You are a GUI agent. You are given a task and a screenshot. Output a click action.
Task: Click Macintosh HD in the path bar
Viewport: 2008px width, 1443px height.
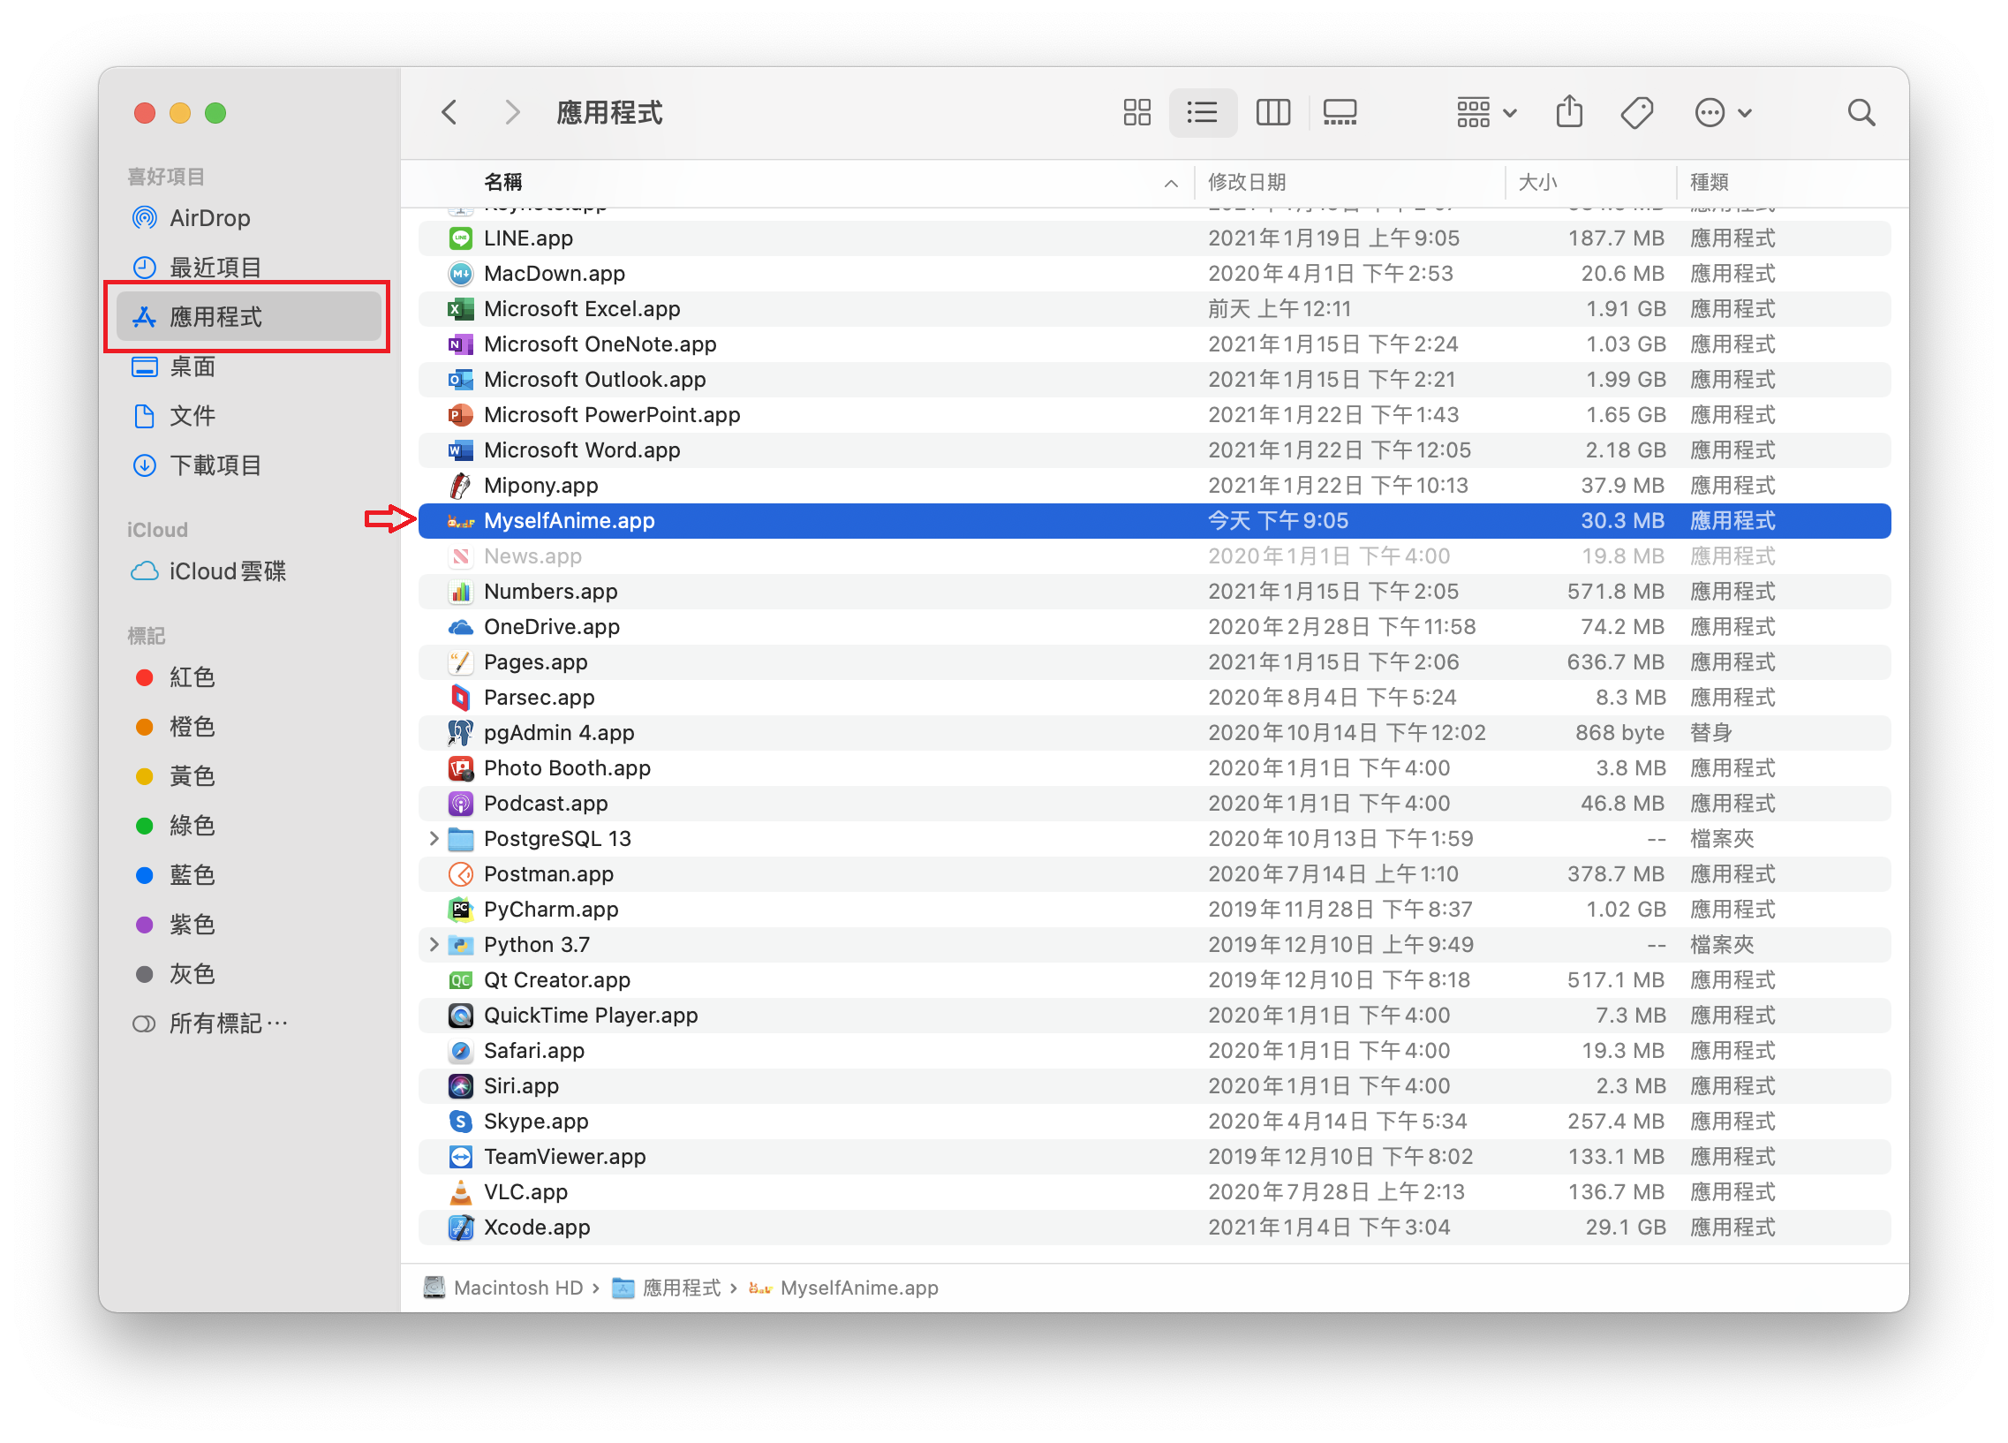(517, 1288)
